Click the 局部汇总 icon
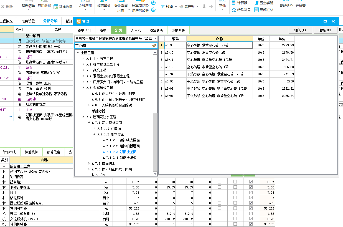The image size is (343, 227). point(256,10)
